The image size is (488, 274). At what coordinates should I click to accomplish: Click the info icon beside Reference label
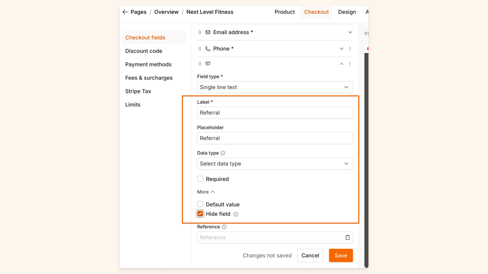coord(224,227)
